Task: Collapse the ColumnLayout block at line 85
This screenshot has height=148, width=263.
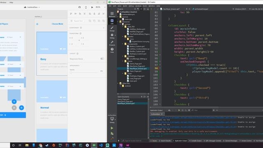Action: pyautogui.click(x=160, y=25)
